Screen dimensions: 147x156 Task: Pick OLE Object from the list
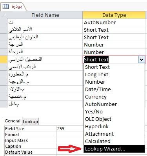(114, 119)
